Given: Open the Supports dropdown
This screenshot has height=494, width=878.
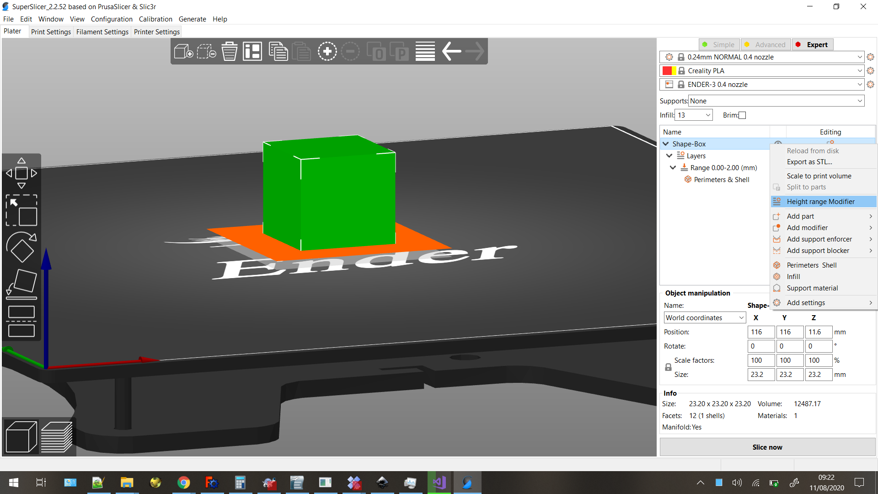Looking at the screenshot, I should (x=776, y=101).
